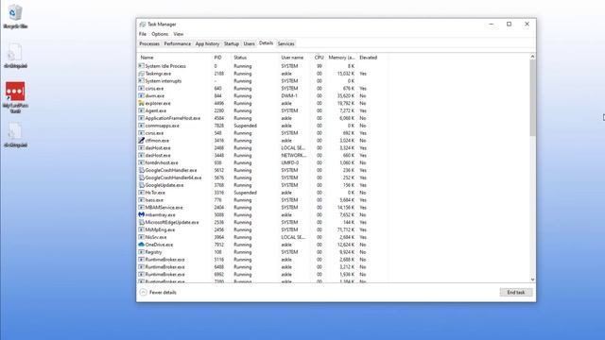This screenshot has height=340, width=605.
Task: Switch to the Processes tab
Action: (x=149, y=43)
